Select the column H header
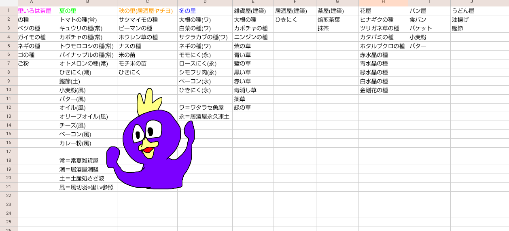The height and width of the screenshot is (231, 509). (383, 3)
